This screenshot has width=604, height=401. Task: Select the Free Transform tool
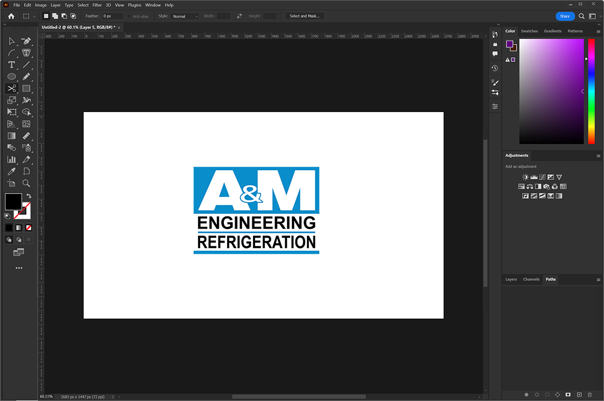pos(11,112)
